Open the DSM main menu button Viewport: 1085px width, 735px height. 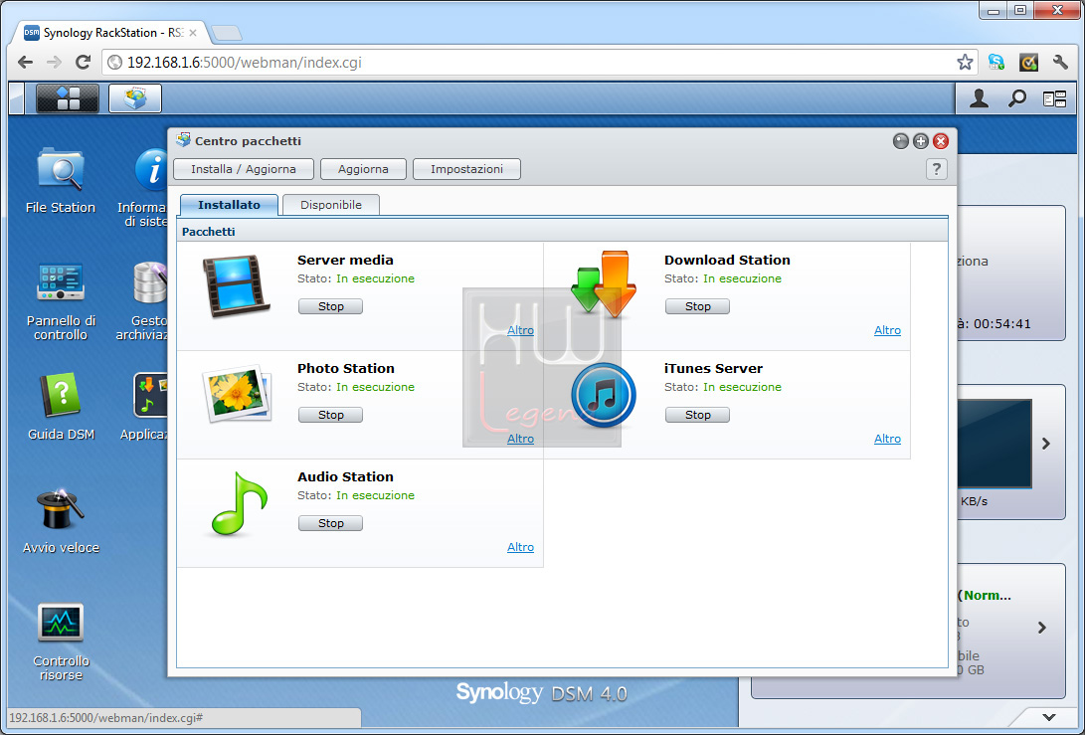[67, 98]
